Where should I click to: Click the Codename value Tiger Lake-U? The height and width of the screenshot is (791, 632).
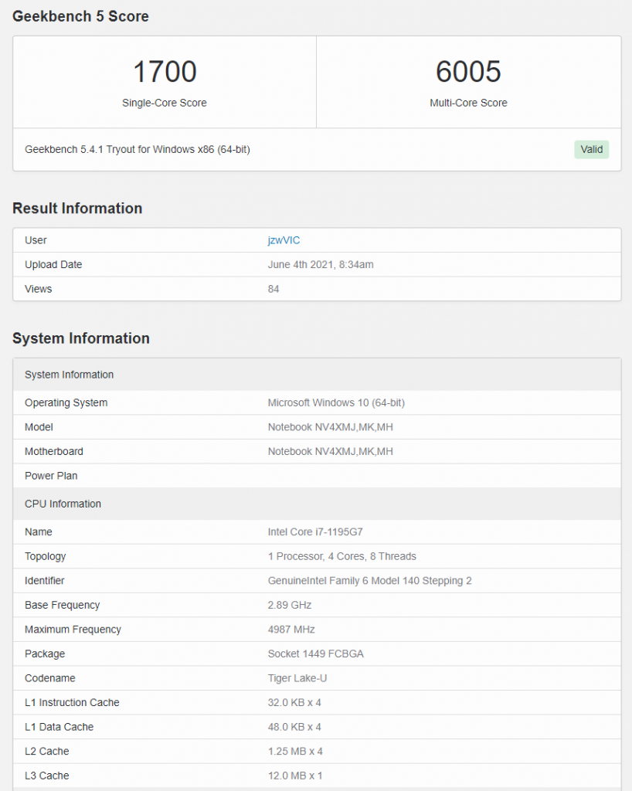pos(290,678)
